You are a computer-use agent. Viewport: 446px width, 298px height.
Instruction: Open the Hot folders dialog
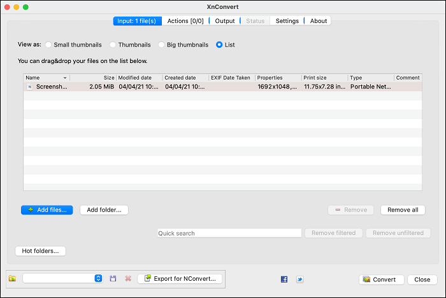click(x=40, y=251)
